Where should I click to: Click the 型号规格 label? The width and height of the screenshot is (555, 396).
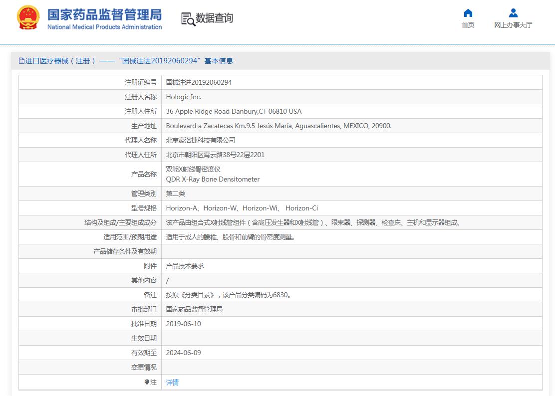click(x=144, y=208)
